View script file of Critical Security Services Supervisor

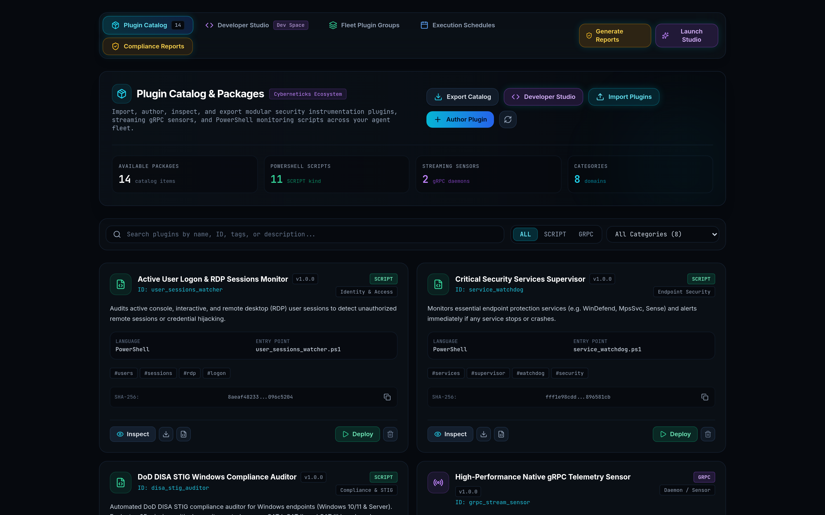tap(501, 434)
